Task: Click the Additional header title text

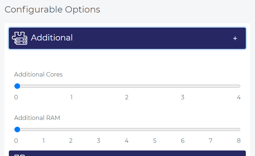Action: (x=52, y=38)
